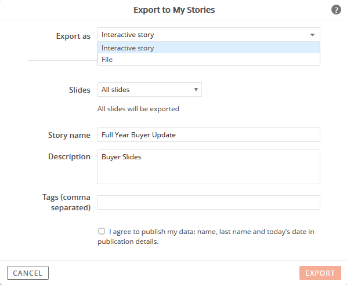Click the Export as label
The height and width of the screenshot is (285, 347).
tap(73, 36)
